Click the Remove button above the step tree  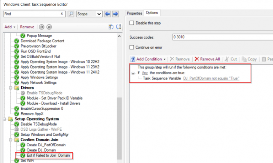click(x=27, y=27)
